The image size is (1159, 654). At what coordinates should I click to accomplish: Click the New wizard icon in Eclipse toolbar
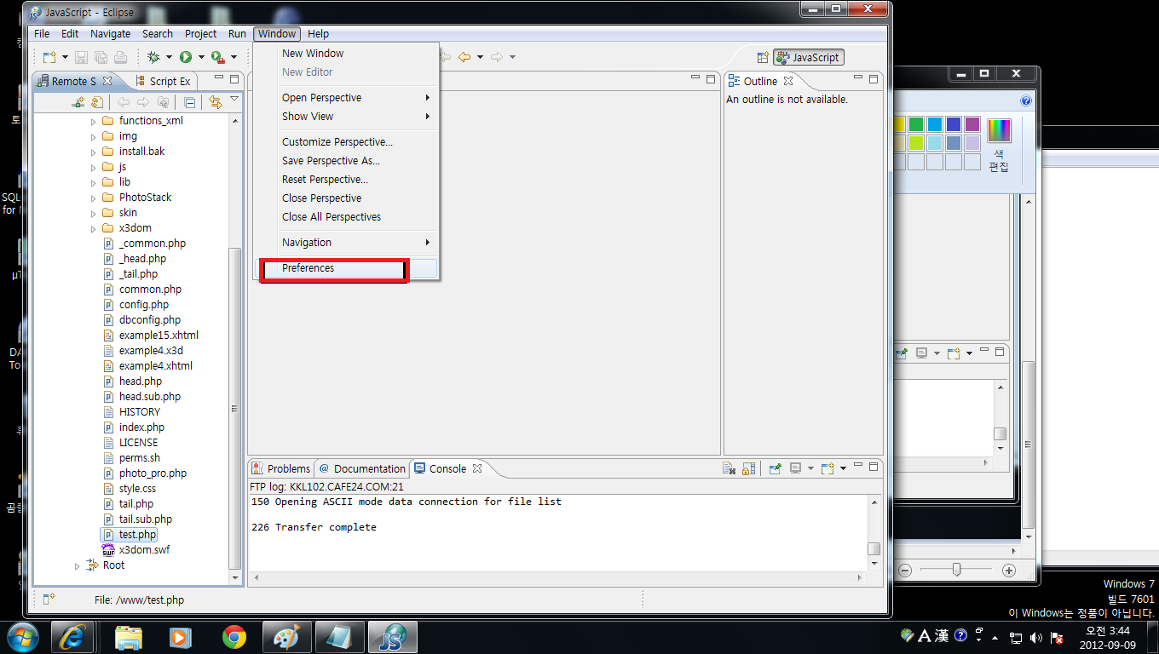(x=49, y=57)
